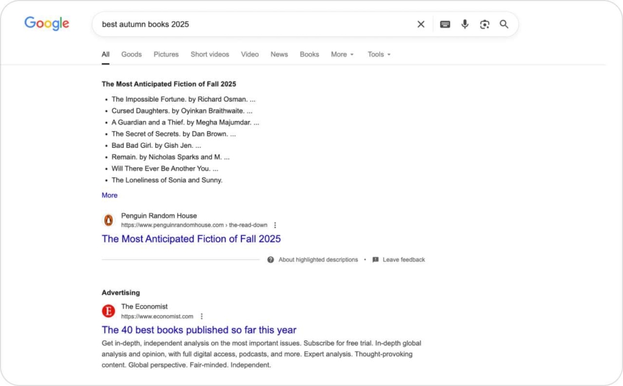Click the Google logo
The image size is (623, 386).
[47, 24]
